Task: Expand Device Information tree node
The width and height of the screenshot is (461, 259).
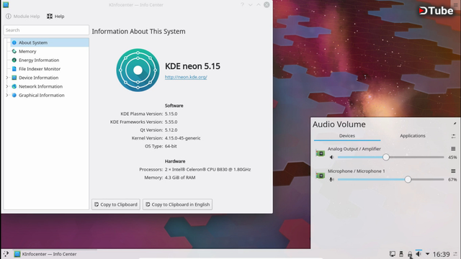Action: pos(7,78)
